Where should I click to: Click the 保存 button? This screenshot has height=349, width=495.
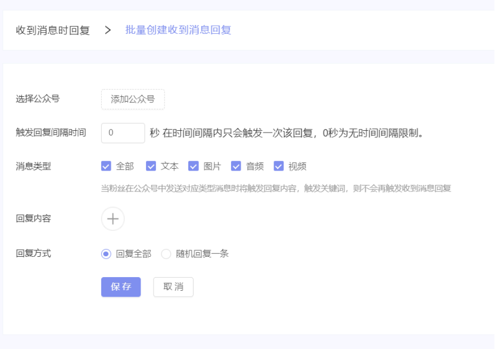121,287
